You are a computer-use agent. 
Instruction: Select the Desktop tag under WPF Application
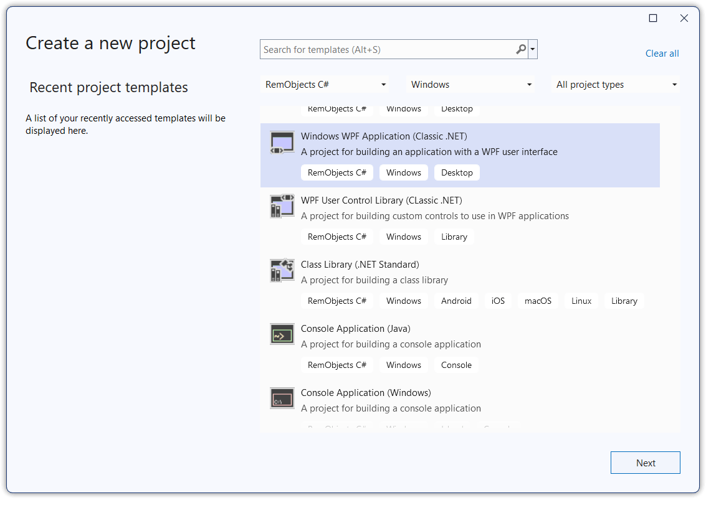(x=457, y=172)
